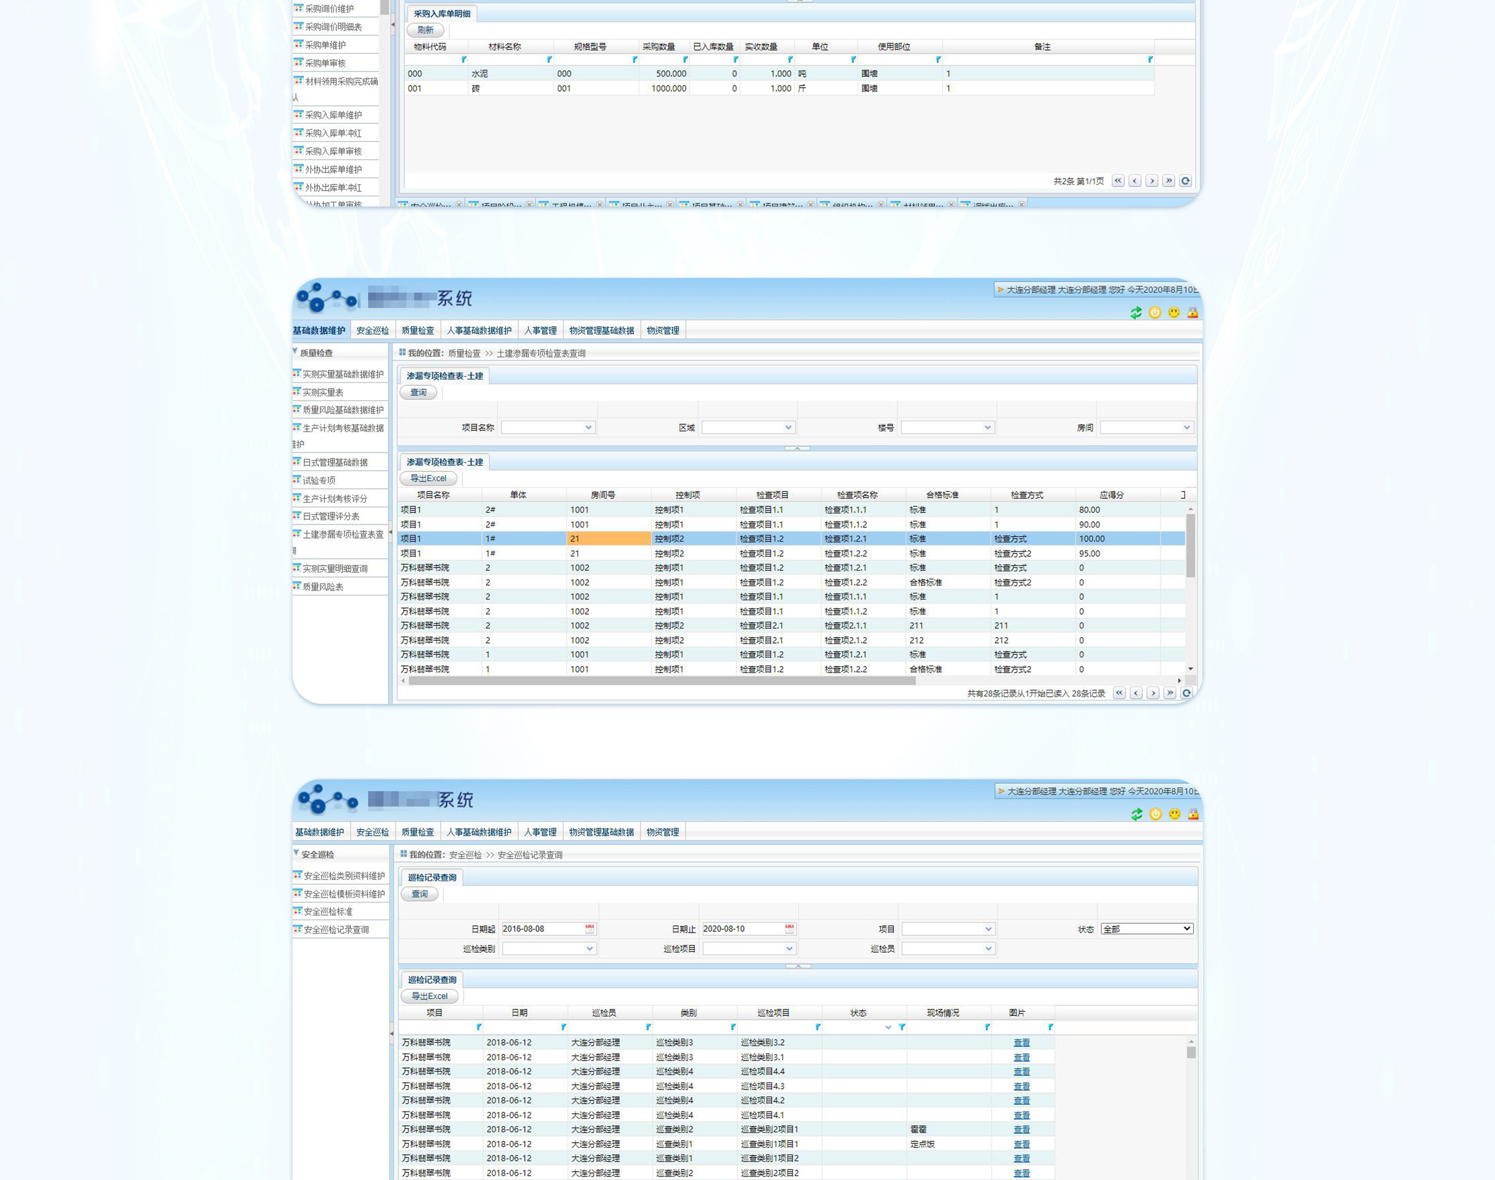Open the 日期起 calendar picker icon
The width and height of the screenshot is (1495, 1180).
coord(589,929)
